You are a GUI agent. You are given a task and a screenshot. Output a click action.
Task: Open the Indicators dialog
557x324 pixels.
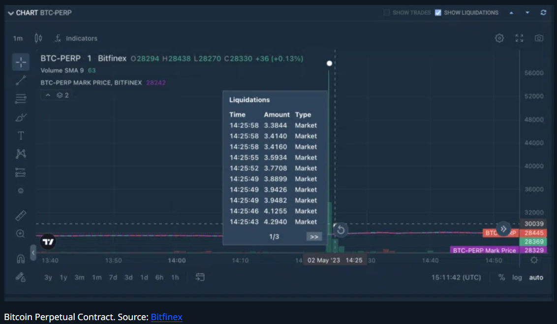76,38
